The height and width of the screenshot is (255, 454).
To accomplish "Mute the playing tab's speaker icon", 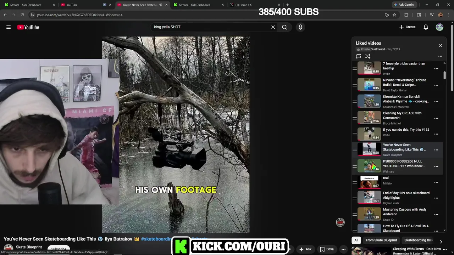I will (161, 5).
